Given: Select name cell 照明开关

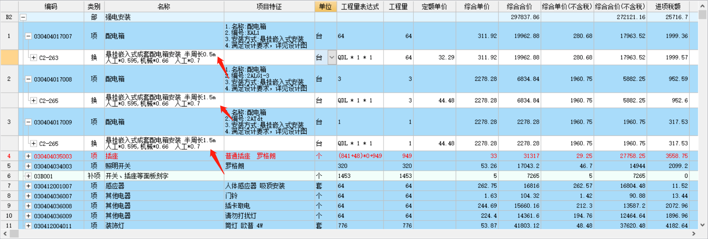Looking at the screenshot, I should 164,166.
